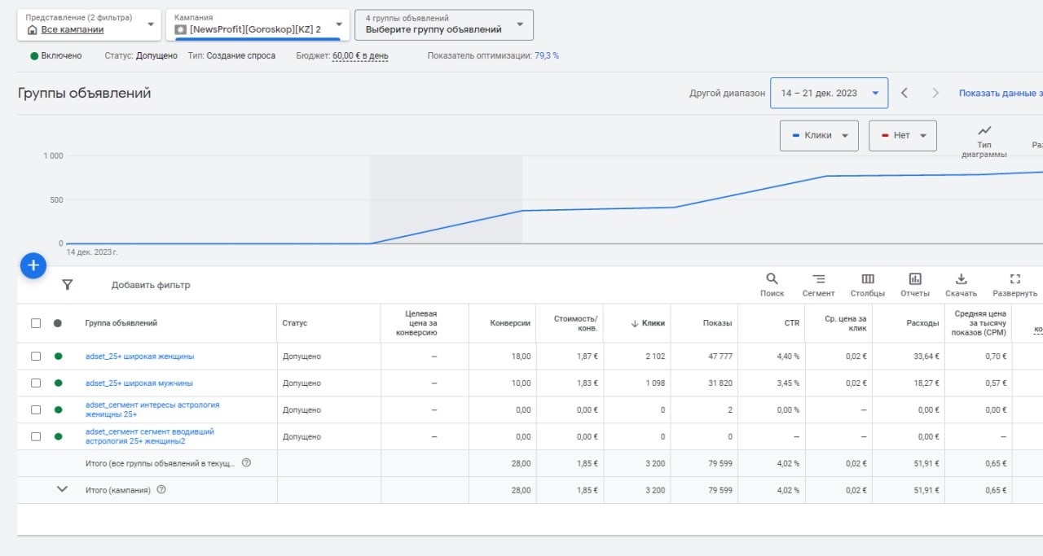Open the Сегмент icon
Screen dimensions: 1043x556
tap(818, 278)
